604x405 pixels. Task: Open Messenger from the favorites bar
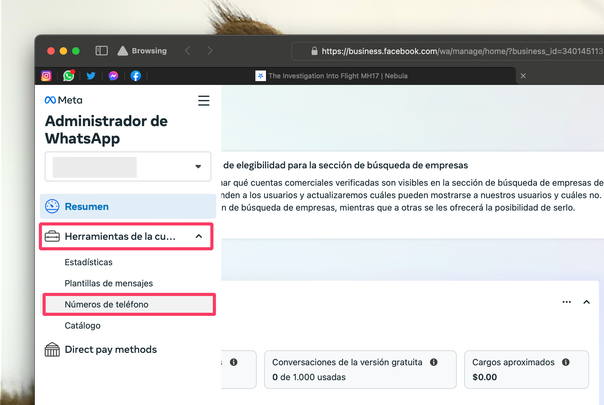[113, 75]
